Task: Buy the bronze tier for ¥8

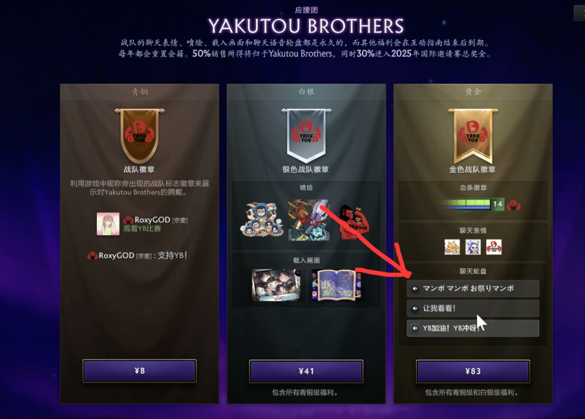Action: [x=140, y=371]
